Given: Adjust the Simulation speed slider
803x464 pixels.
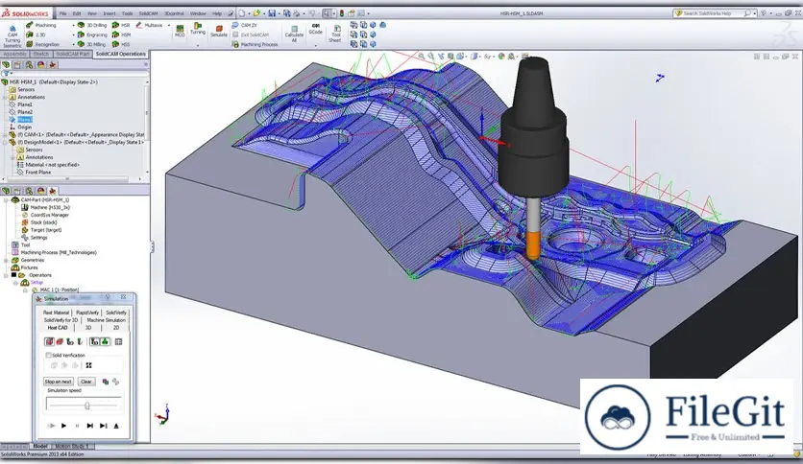Looking at the screenshot, I should pyautogui.click(x=87, y=406).
